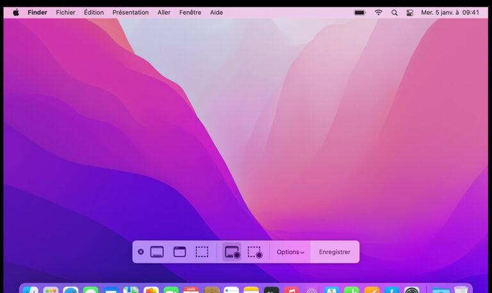Image resolution: width=492 pixels, height=293 pixels.
Task: Open Control Center icon in menu bar
Action: [410, 13]
